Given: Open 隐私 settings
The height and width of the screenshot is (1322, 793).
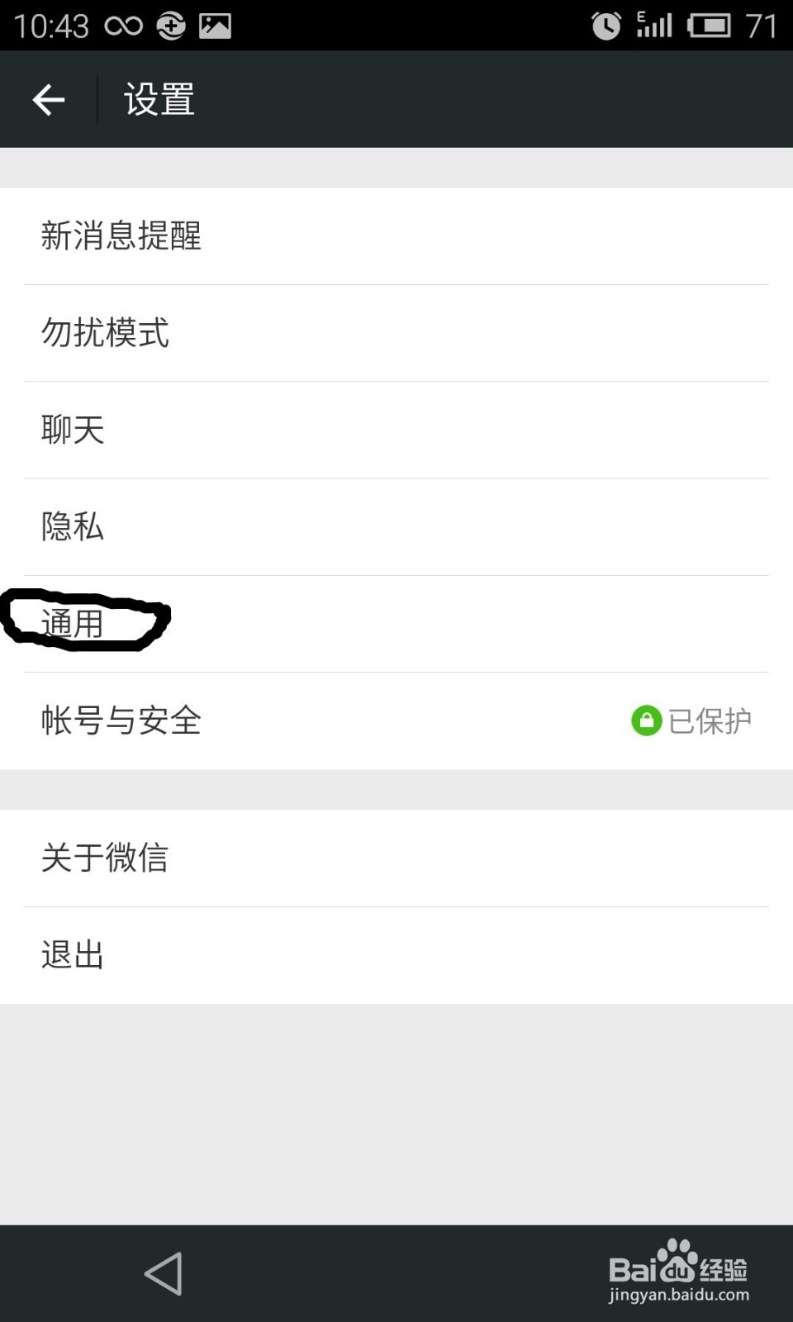Looking at the screenshot, I should (396, 526).
